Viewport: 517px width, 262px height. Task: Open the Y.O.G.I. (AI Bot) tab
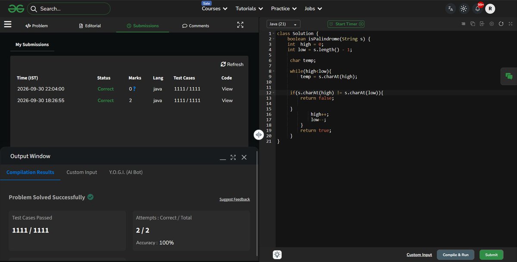click(126, 172)
